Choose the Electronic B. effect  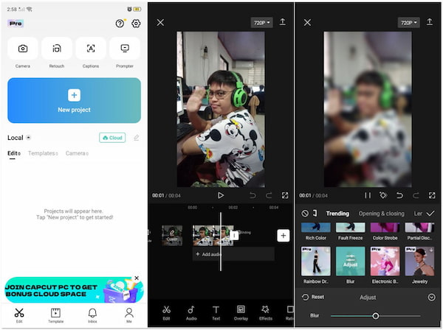(x=385, y=265)
